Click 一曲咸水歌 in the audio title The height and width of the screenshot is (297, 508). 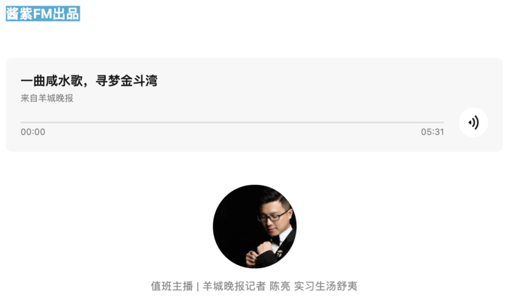click(x=52, y=80)
